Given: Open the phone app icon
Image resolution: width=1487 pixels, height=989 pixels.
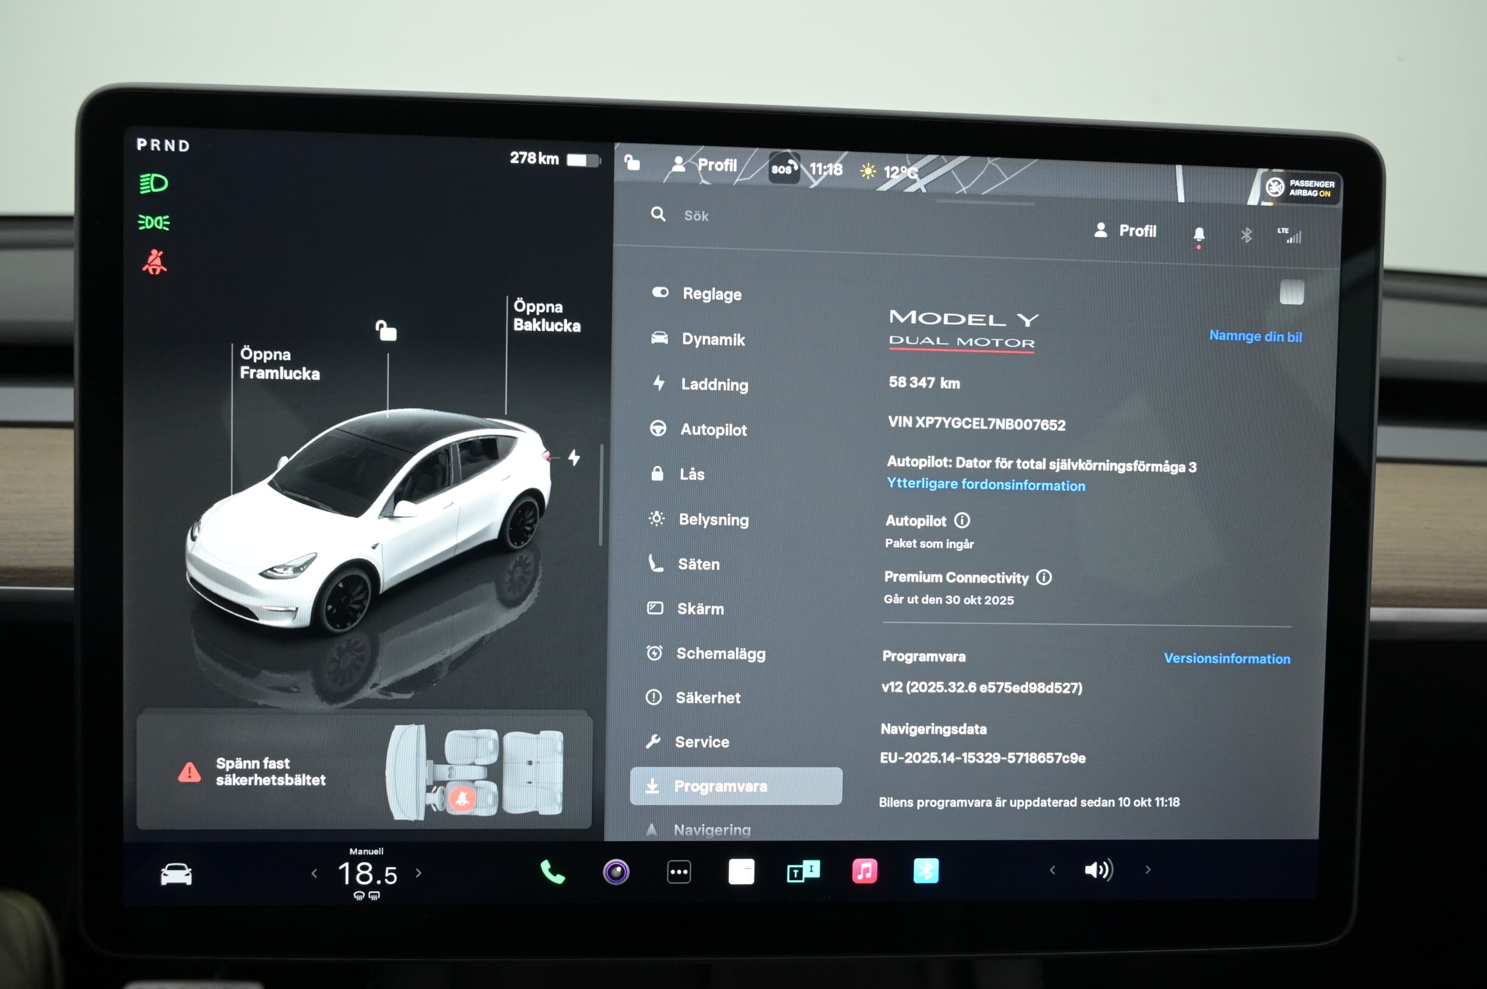Looking at the screenshot, I should 552,872.
